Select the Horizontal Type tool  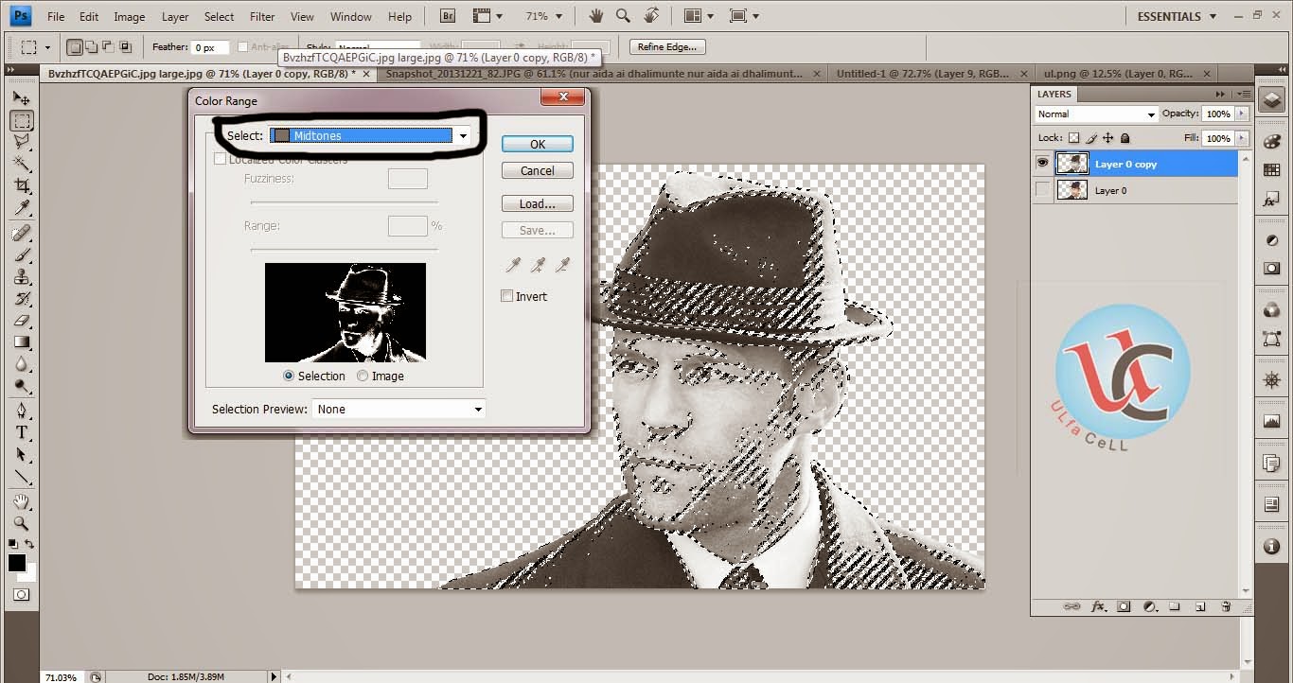[x=21, y=432]
